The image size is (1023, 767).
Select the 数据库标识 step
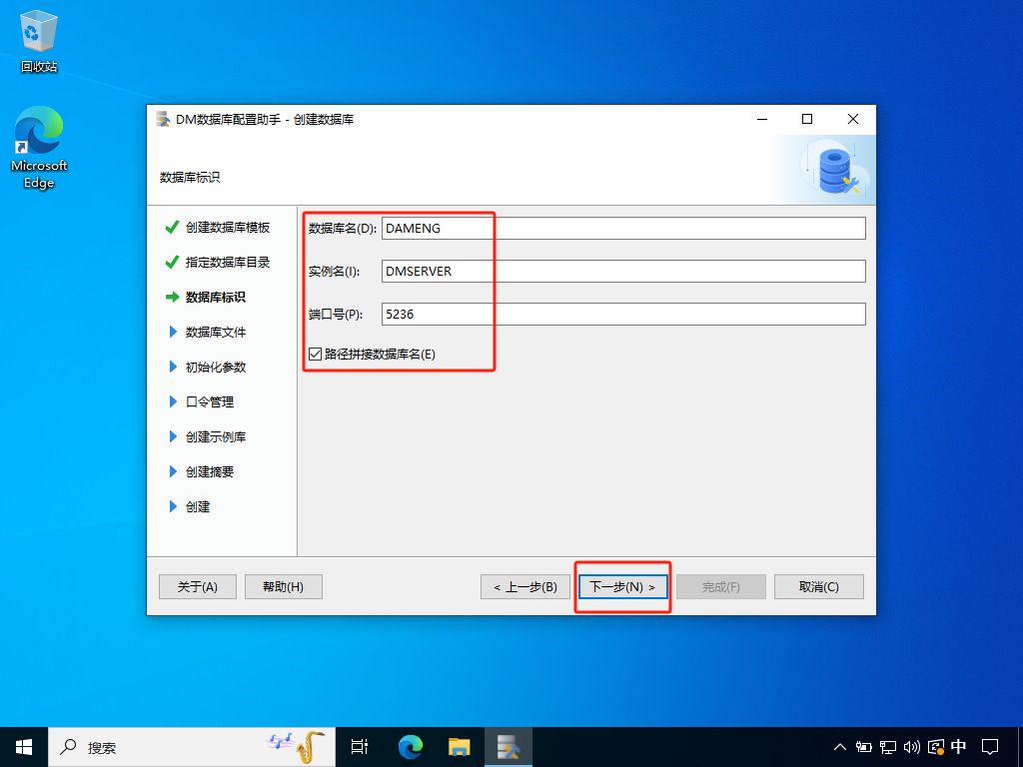(x=216, y=298)
